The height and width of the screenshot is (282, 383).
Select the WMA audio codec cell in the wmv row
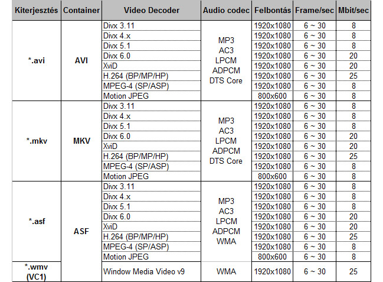(227, 271)
